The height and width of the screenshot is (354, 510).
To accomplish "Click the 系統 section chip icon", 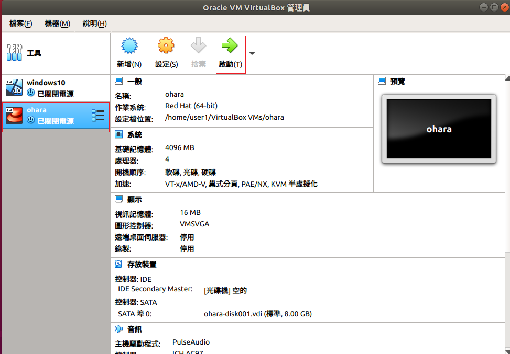I will (x=118, y=134).
